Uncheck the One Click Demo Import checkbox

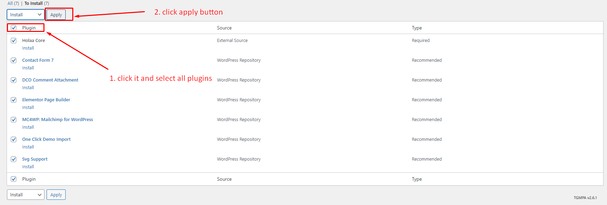(x=14, y=139)
